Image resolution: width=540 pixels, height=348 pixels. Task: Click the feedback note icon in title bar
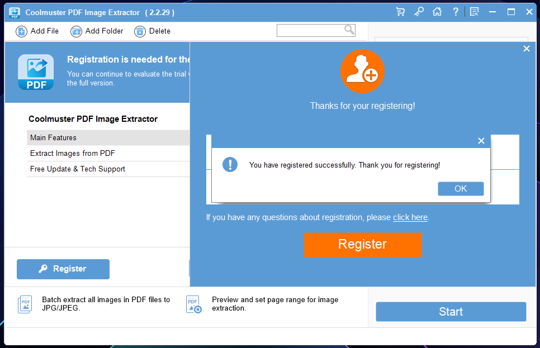pyautogui.click(x=474, y=12)
